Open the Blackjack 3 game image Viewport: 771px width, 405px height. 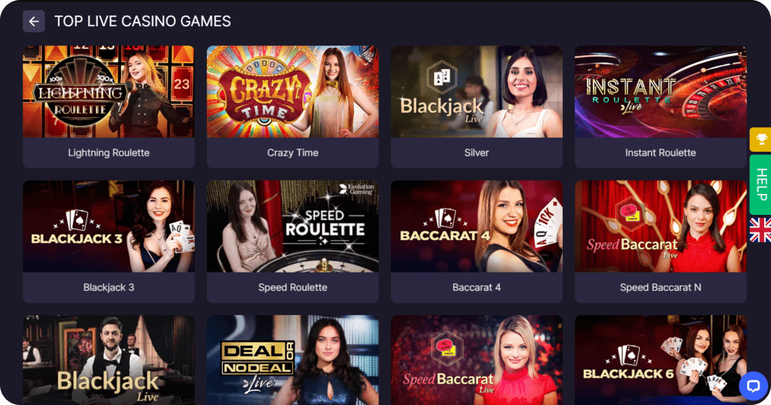coord(109,226)
